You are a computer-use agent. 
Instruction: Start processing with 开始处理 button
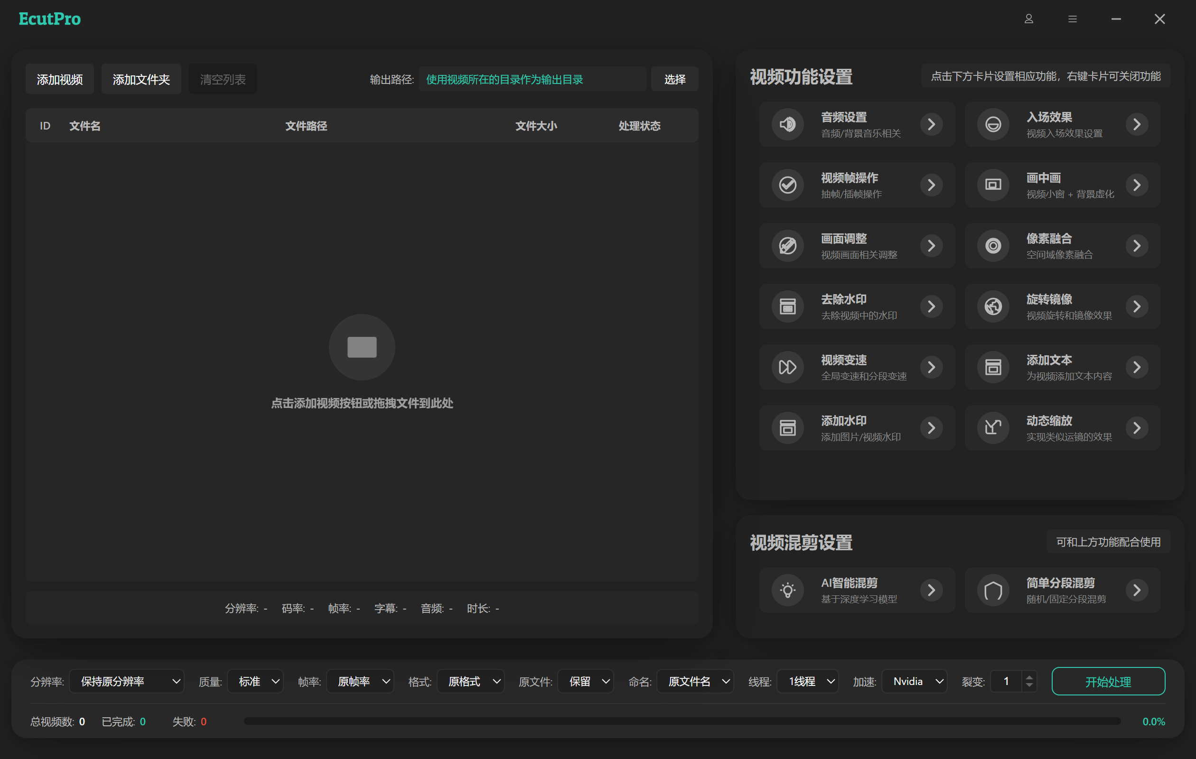(x=1108, y=682)
